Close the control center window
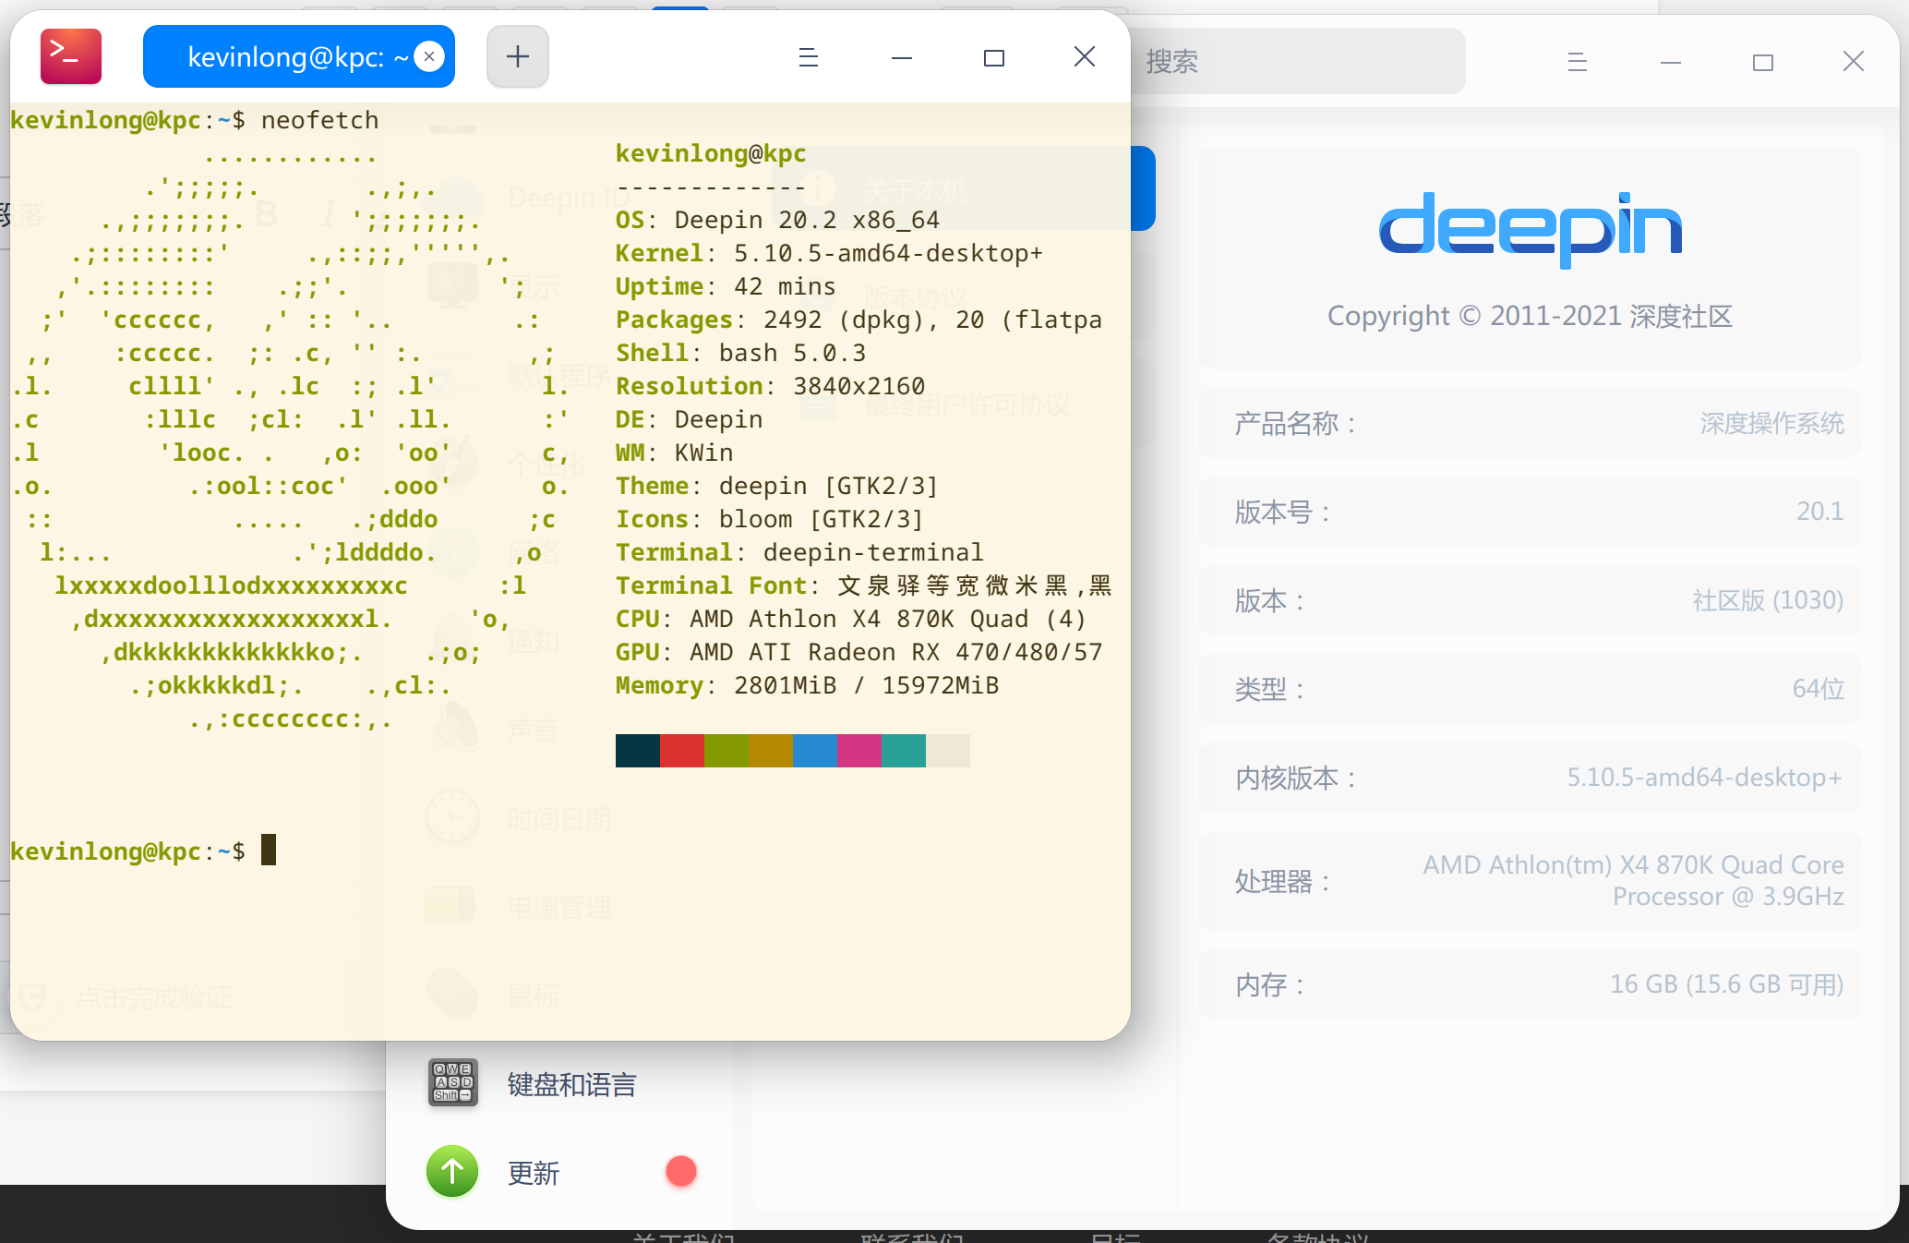The height and width of the screenshot is (1243, 1909). [x=1853, y=62]
